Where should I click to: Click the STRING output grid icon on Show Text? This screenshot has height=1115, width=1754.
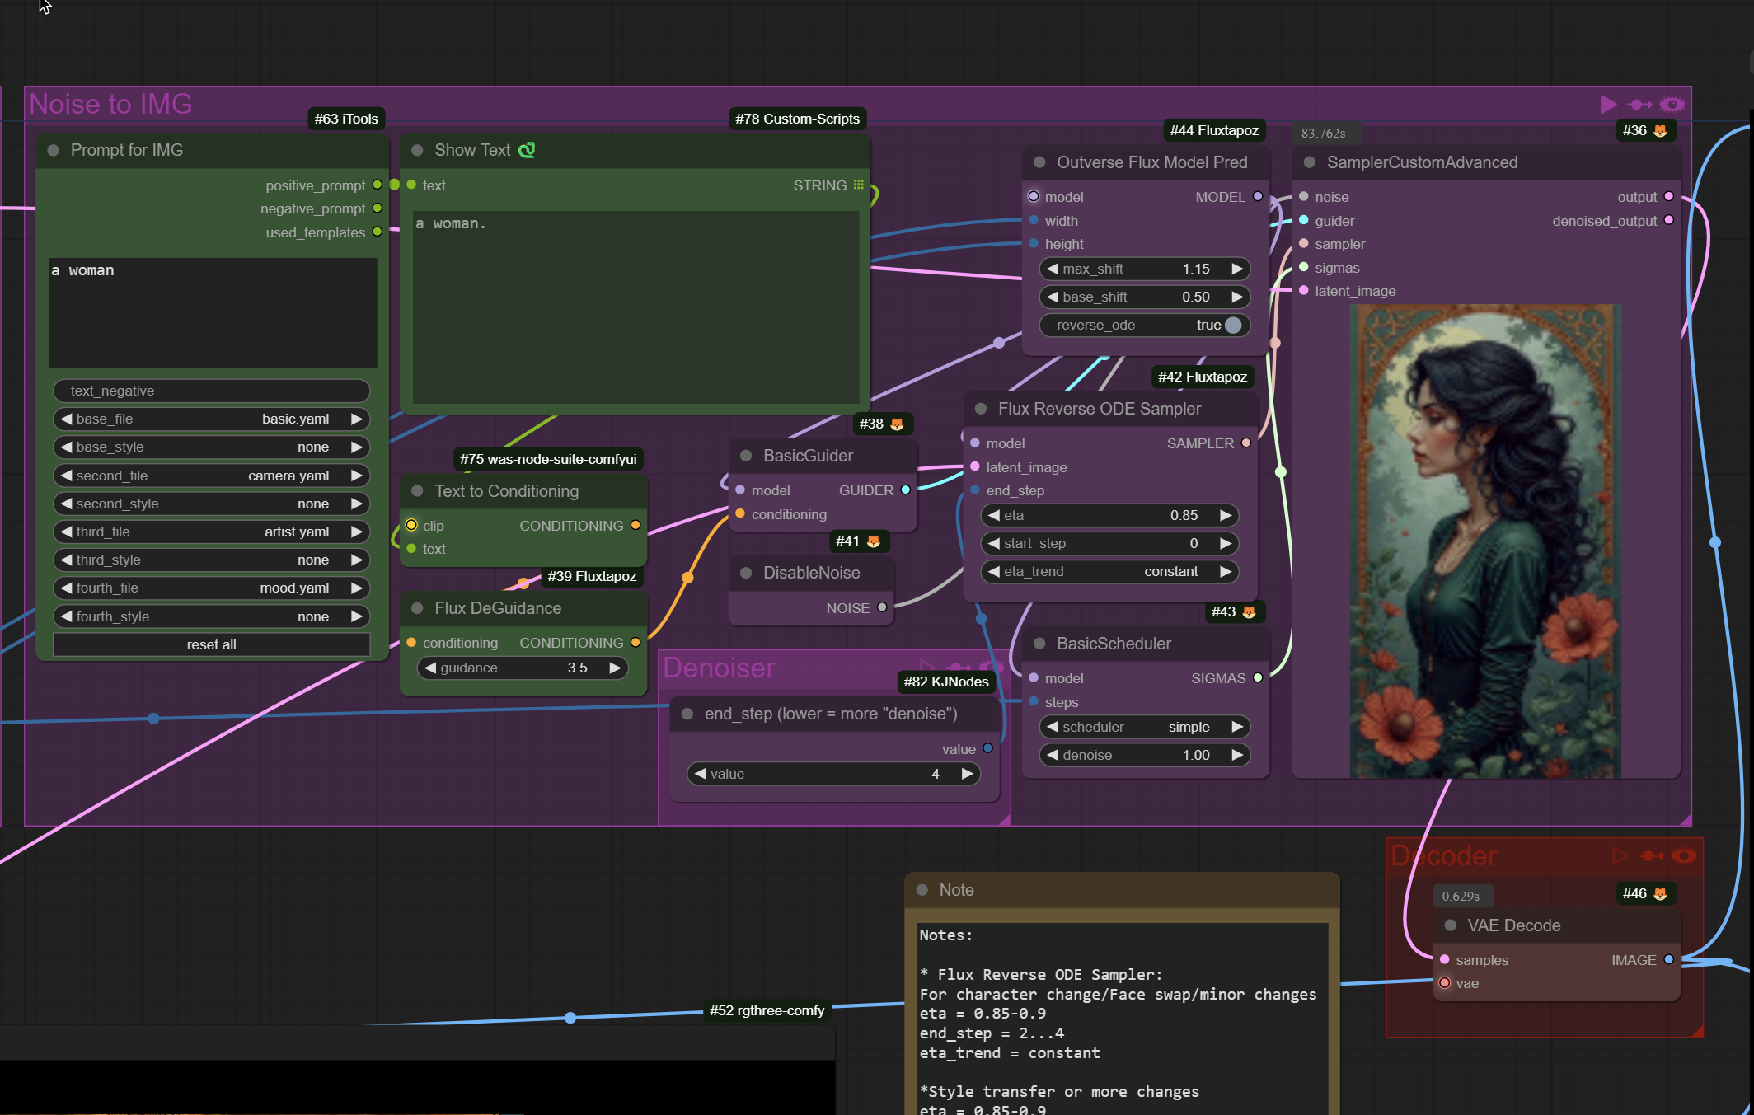click(859, 185)
